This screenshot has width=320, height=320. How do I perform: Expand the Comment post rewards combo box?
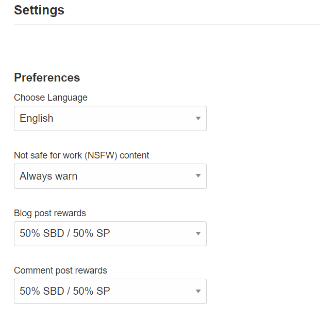coord(110,292)
